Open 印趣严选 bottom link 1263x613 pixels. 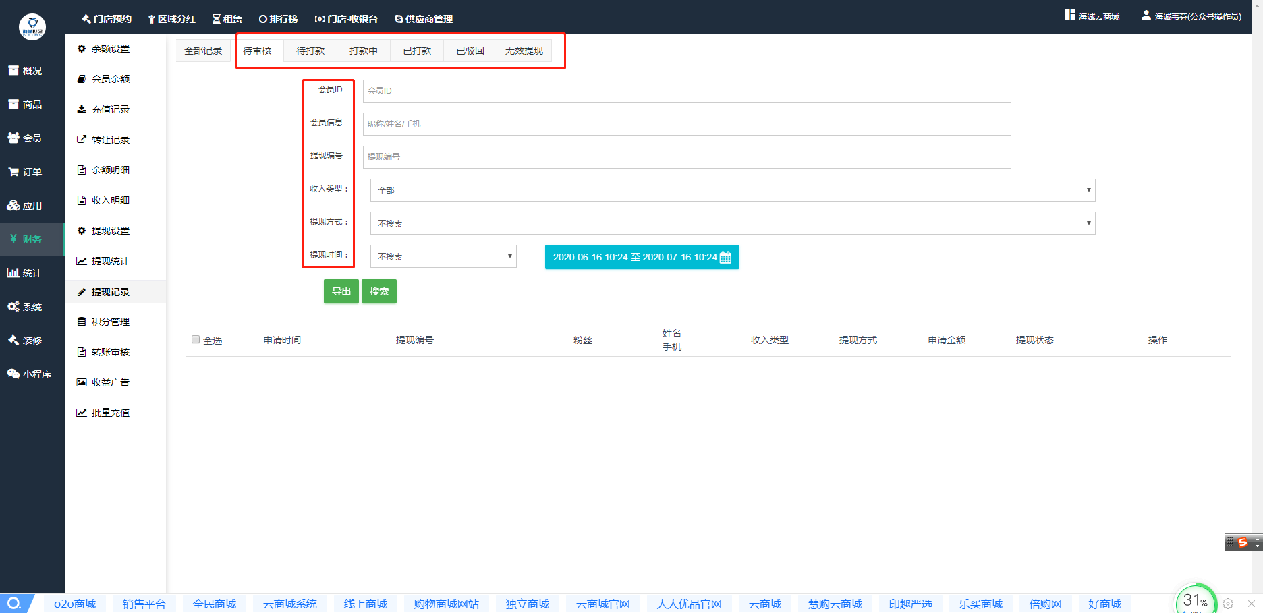click(x=911, y=604)
